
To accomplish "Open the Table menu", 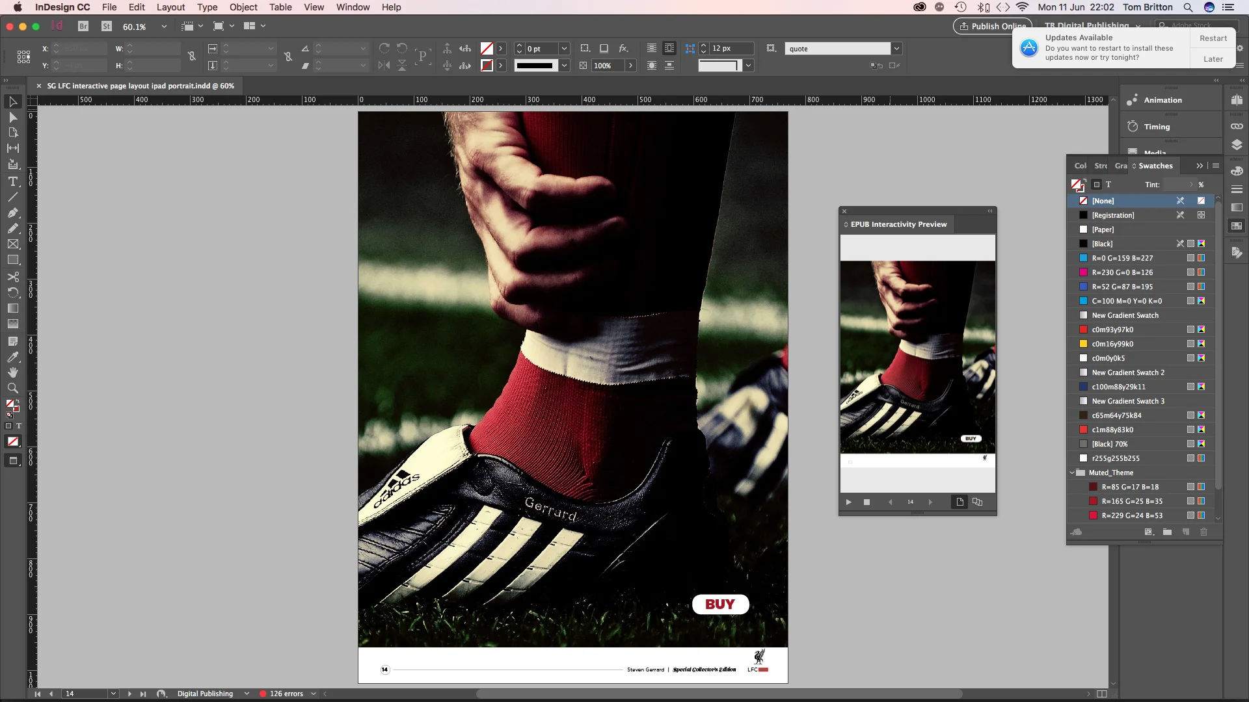I will (280, 7).
